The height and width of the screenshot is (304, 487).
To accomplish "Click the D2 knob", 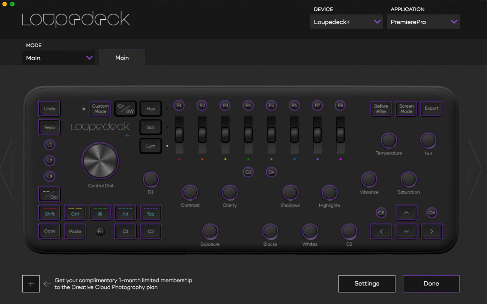I will coord(349,232).
